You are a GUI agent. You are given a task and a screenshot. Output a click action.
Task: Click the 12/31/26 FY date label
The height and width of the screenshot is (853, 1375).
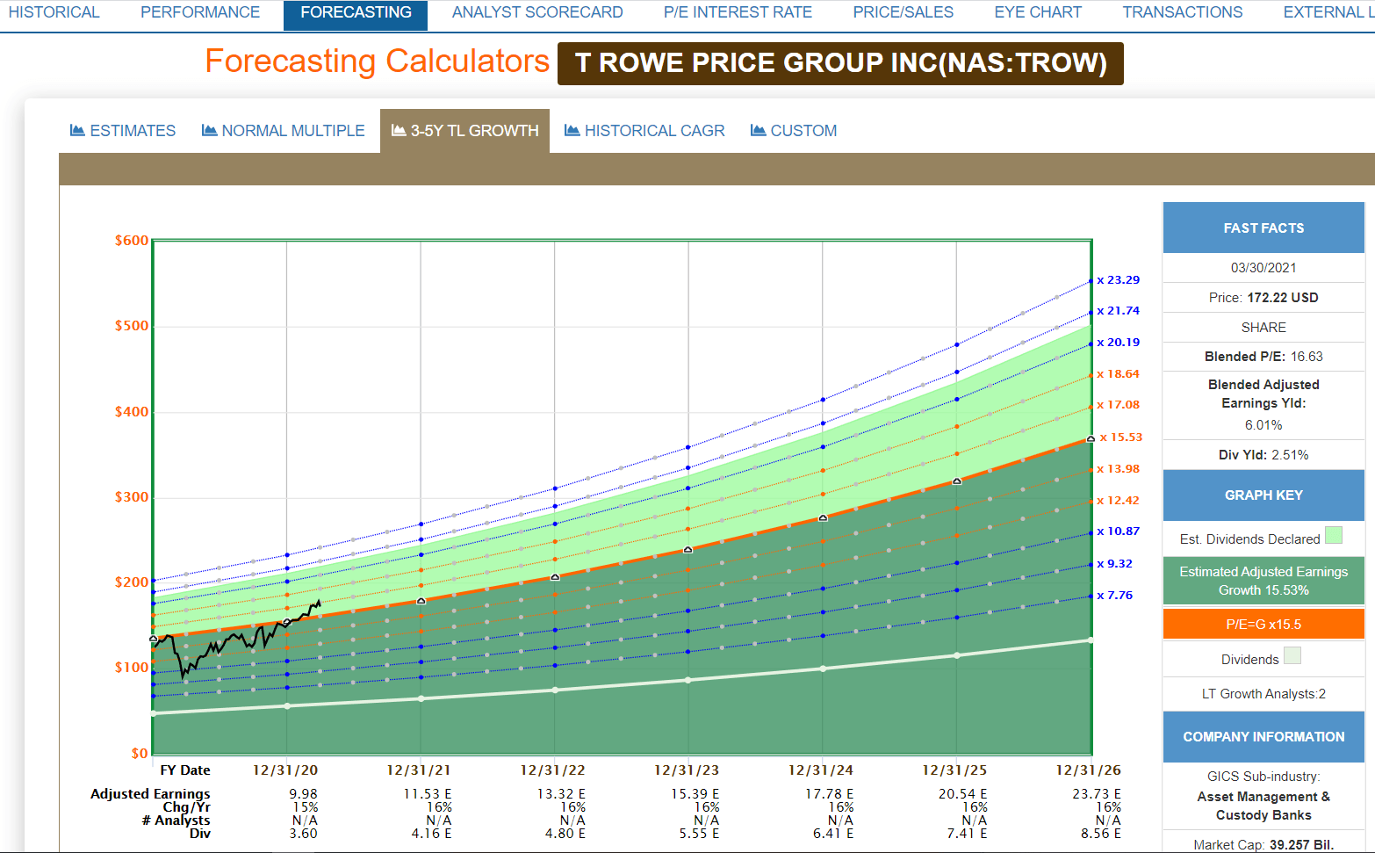point(1089,770)
